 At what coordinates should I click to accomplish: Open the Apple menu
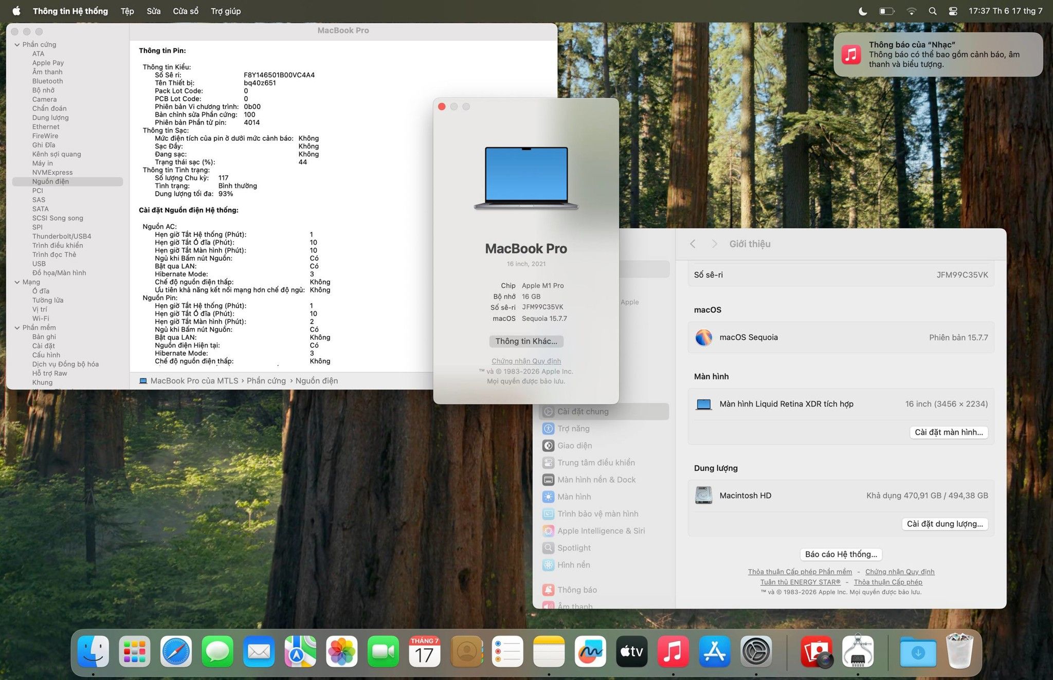16,11
